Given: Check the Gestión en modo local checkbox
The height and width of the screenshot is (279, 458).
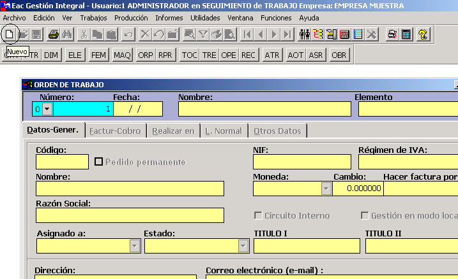Looking at the screenshot, I should 365,215.
